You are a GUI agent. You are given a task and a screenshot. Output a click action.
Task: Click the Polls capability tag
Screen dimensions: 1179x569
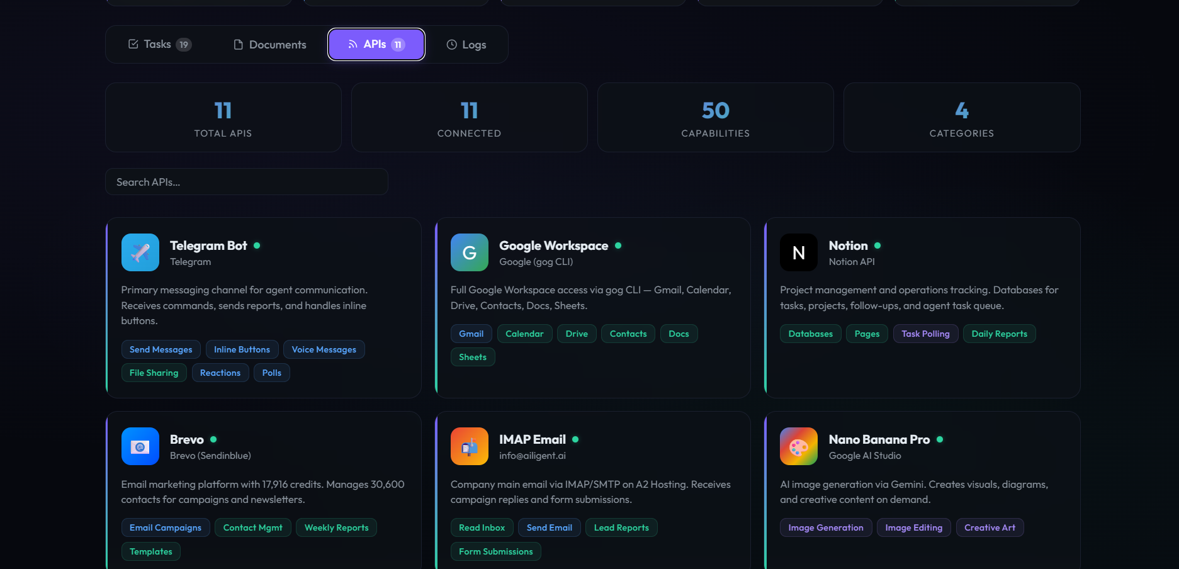[272, 373]
